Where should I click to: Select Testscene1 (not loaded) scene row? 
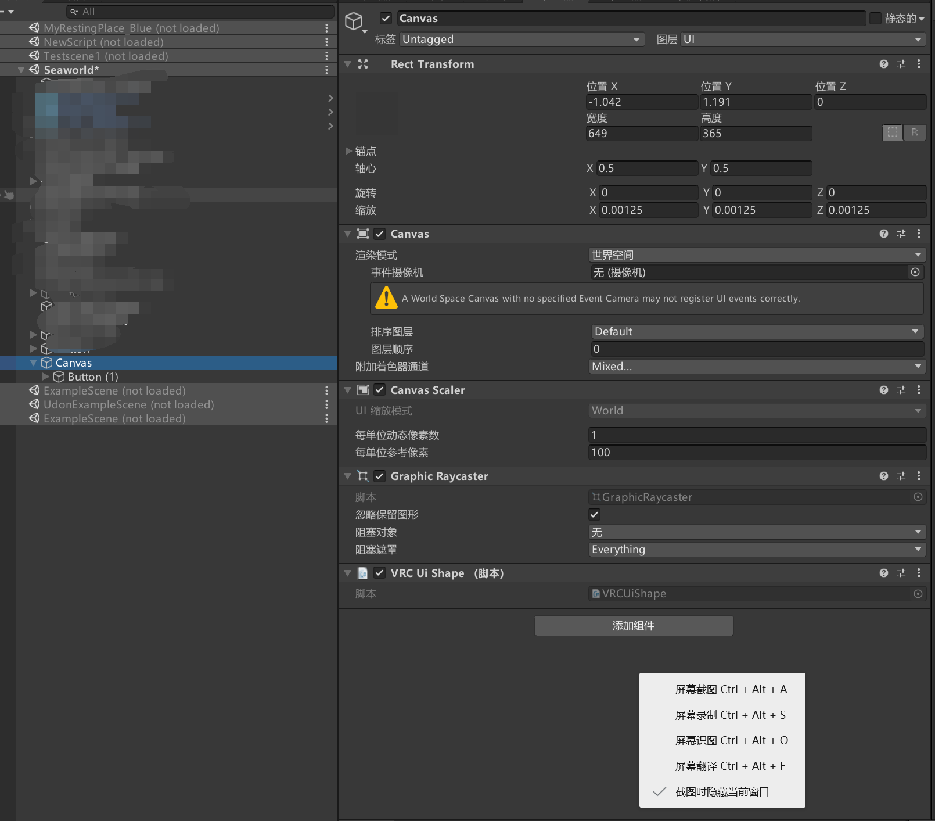[168, 56]
